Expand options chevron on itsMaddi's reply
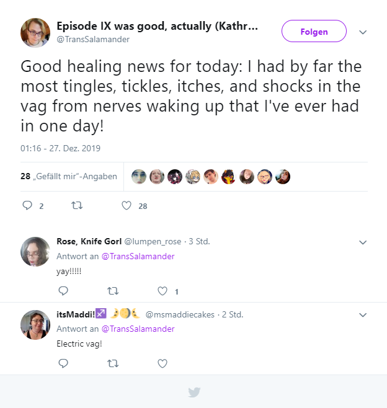 tap(363, 315)
